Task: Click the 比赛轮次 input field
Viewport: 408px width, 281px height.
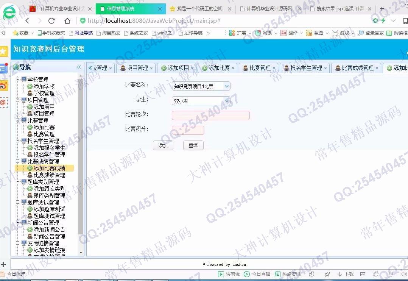Action: [x=211, y=116]
